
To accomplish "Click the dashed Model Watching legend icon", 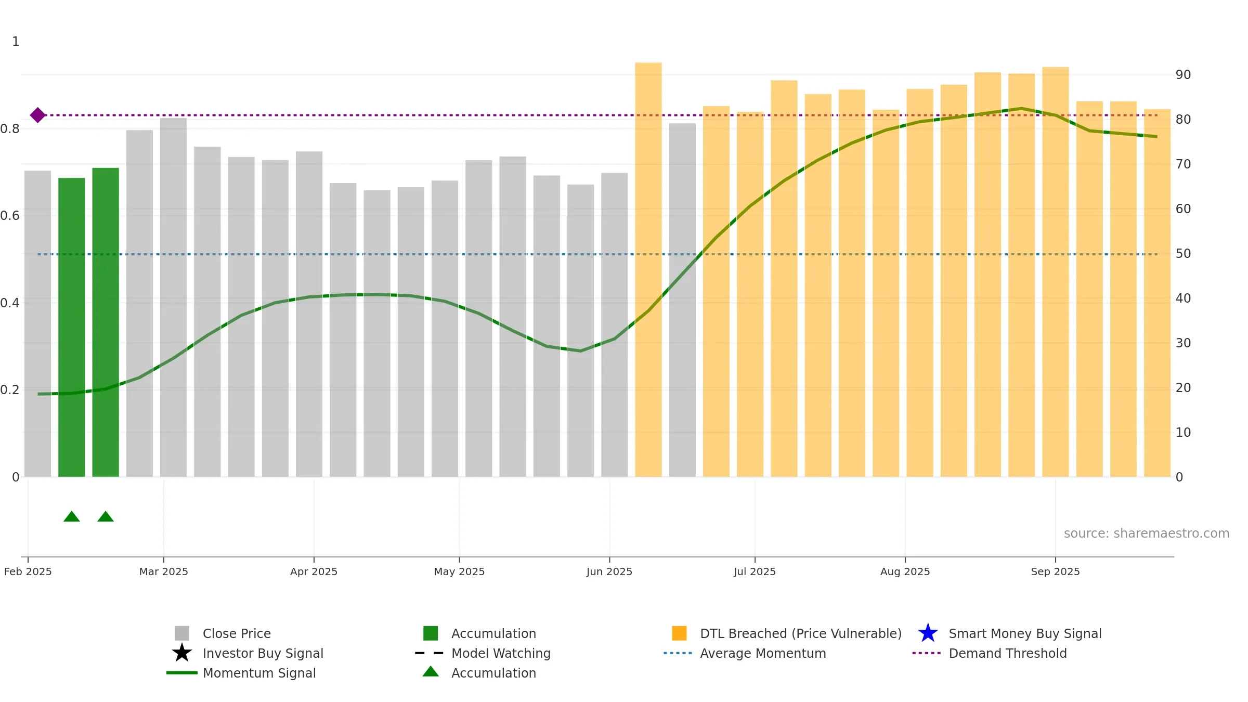I will click(430, 653).
